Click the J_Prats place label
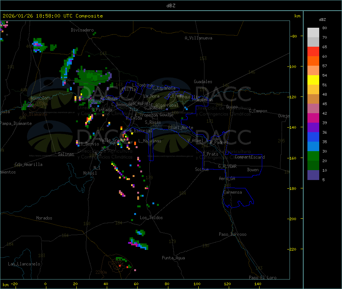Screen dimensions: 342x289 pyautogui.click(x=210, y=154)
